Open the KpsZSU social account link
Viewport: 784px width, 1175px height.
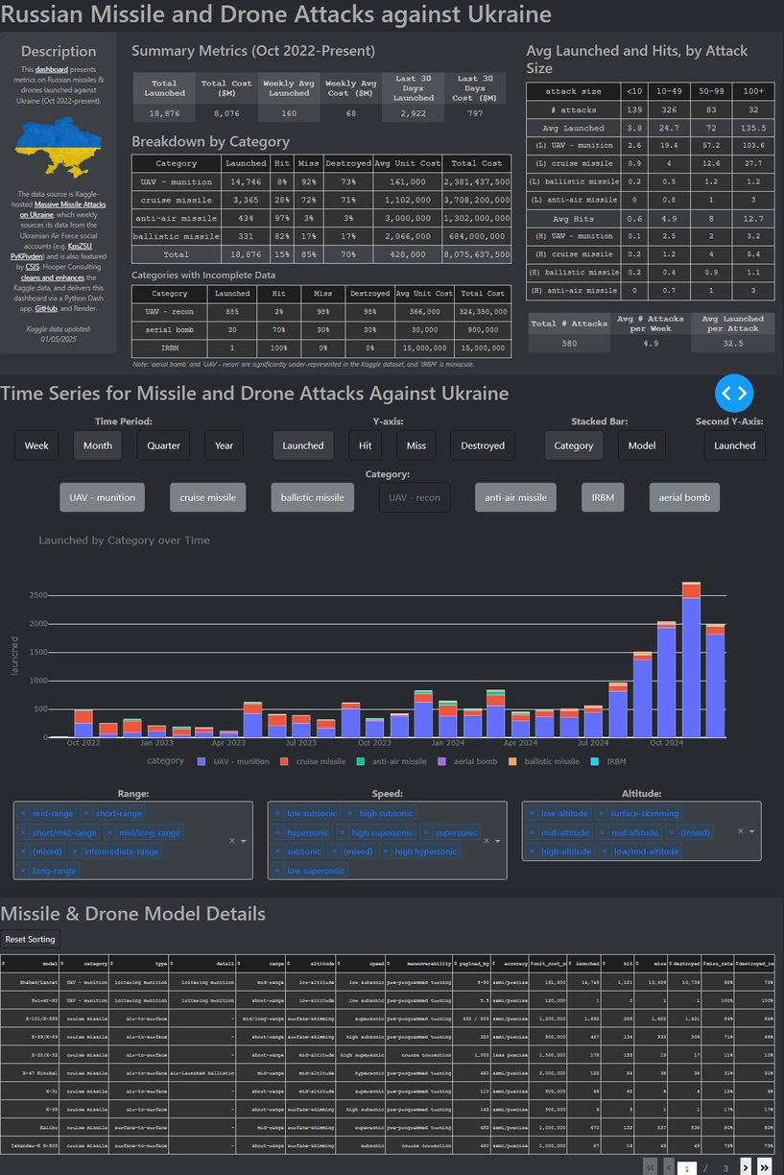(x=81, y=247)
